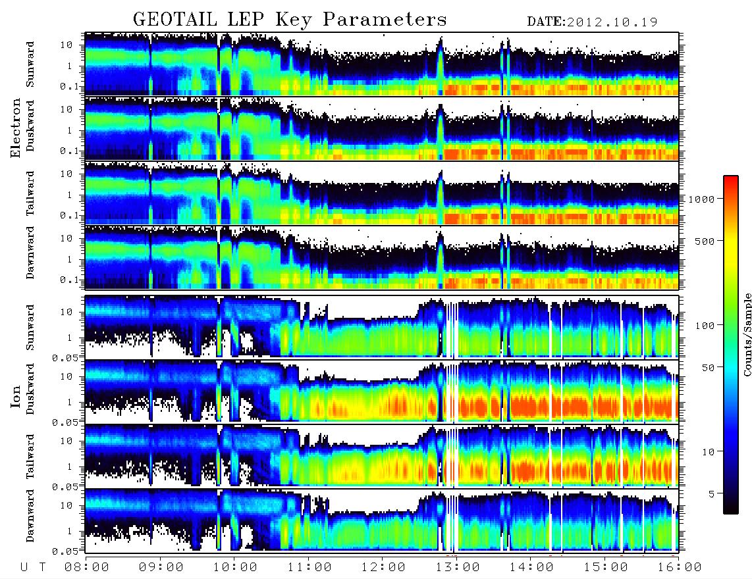Image resolution: width=752 pixels, height=579 pixels.
Task: Click the 'Electron' group label
Action: coord(16,128)
